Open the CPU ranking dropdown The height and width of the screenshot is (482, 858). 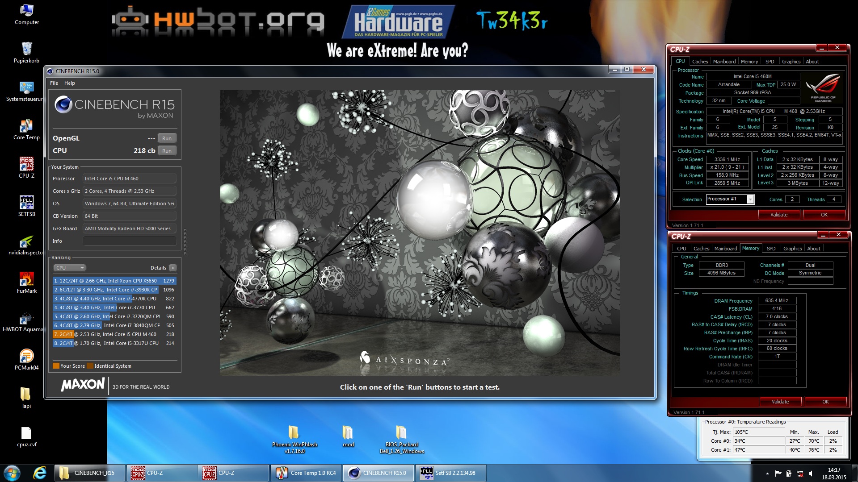click(69, 268)
